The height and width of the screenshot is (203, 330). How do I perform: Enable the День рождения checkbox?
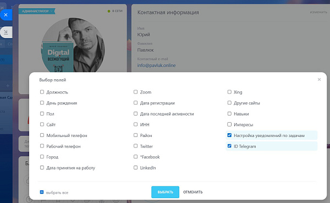pos(42,103)
